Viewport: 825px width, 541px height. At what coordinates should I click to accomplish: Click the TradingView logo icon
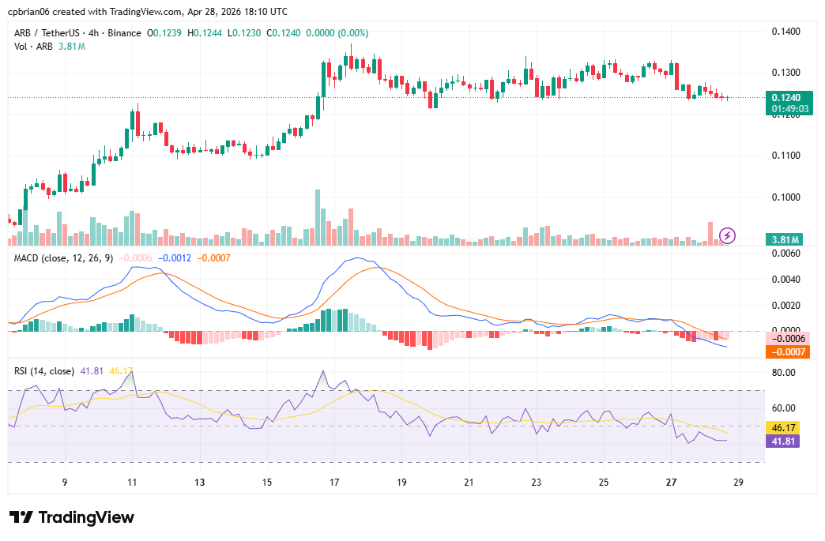(x=21, y=517)
